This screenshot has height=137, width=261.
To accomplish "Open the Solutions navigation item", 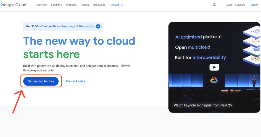I will click(56, 5).
